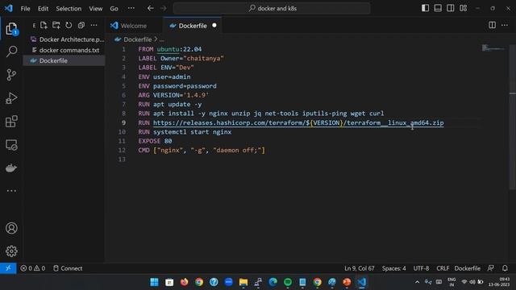Click the editor minimap

pos(493,48)
